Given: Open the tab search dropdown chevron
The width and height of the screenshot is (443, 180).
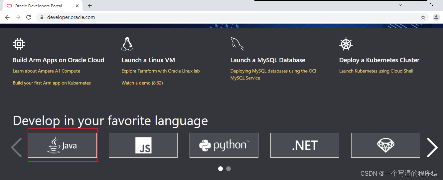Looking at the screenshot, I should coord(401,5).
